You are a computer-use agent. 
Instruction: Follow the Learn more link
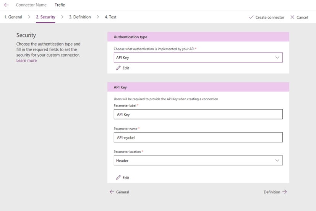(x=26, y=61)
